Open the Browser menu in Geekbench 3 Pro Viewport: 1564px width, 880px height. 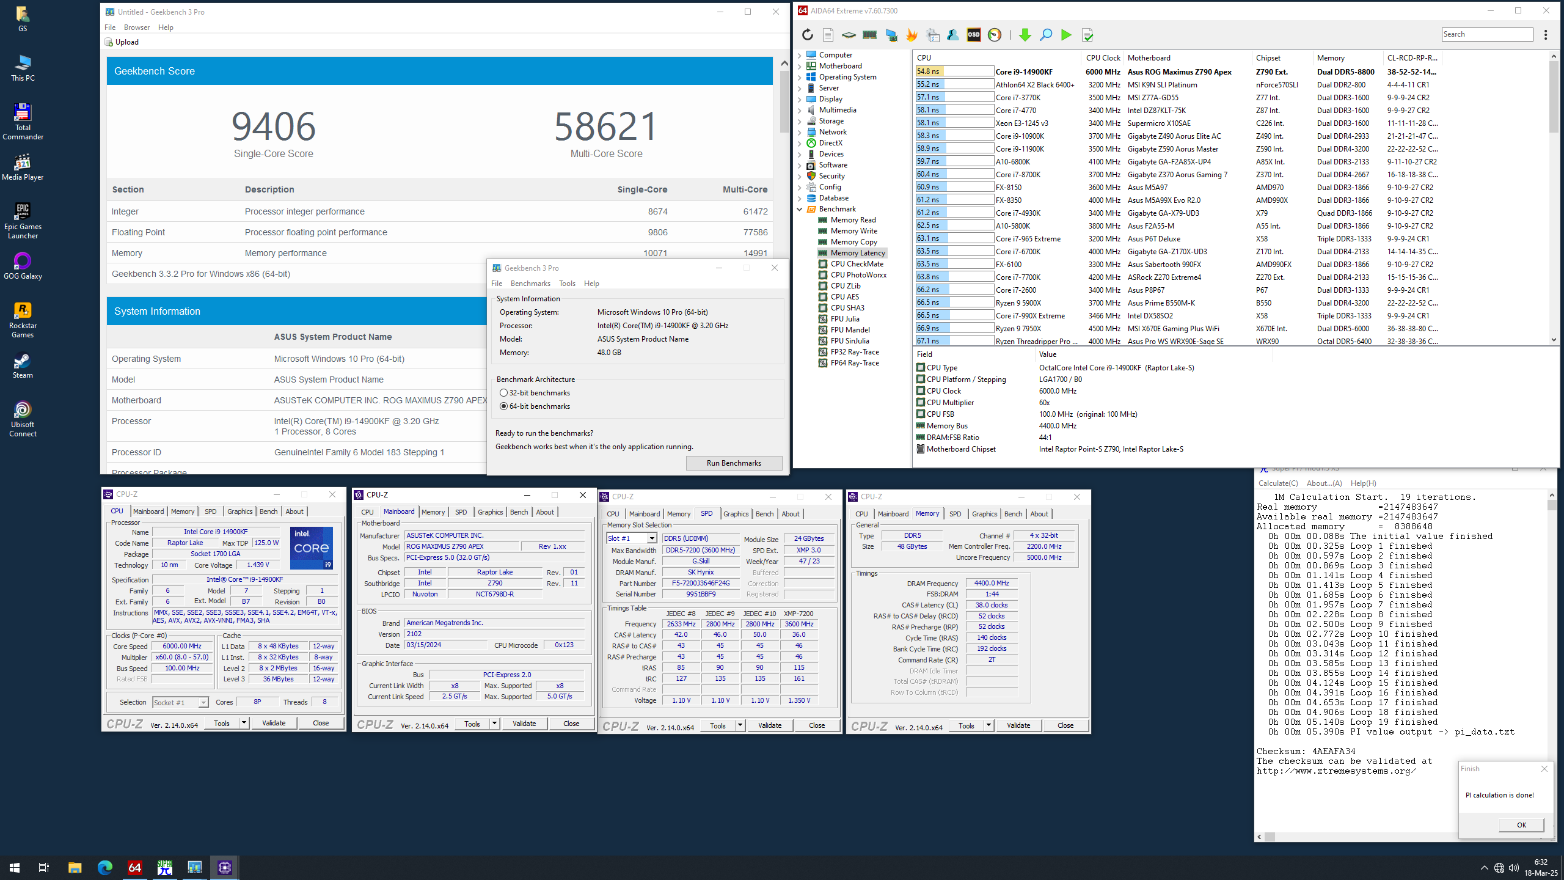point(136,27)
